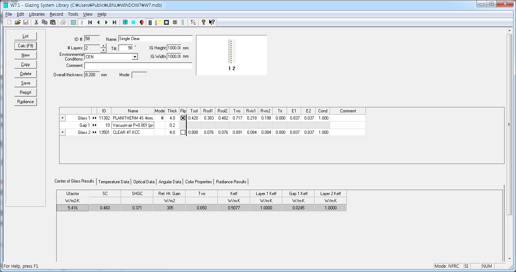
Task: Toggle the Flip checkbox for Glass 2
Action: (x=183, y=132)
